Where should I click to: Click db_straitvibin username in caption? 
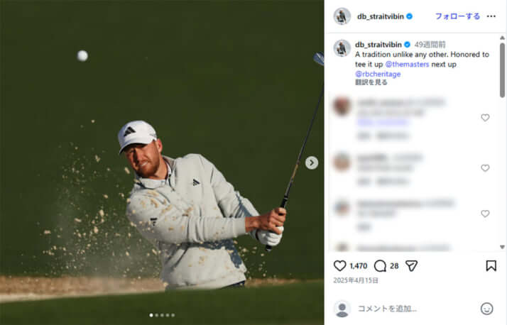point(378,45)
